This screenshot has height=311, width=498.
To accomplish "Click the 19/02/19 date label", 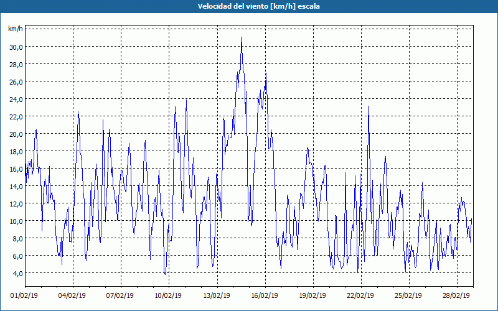I will [312, 296].
